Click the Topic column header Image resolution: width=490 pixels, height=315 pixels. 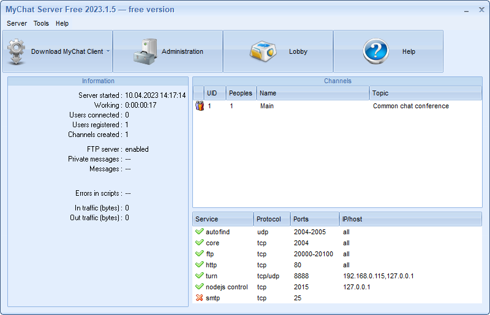(426, 93)
